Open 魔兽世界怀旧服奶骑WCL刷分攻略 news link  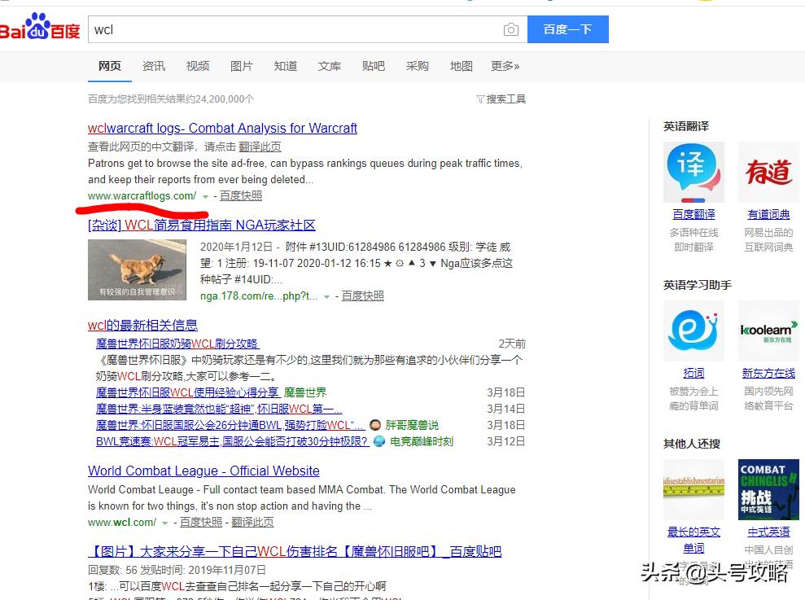pyautogui.click(x=177, y=344)
